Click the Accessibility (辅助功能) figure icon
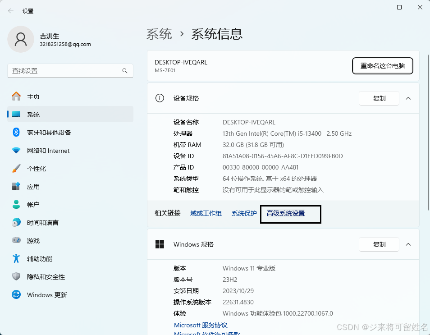 (16, 258)
